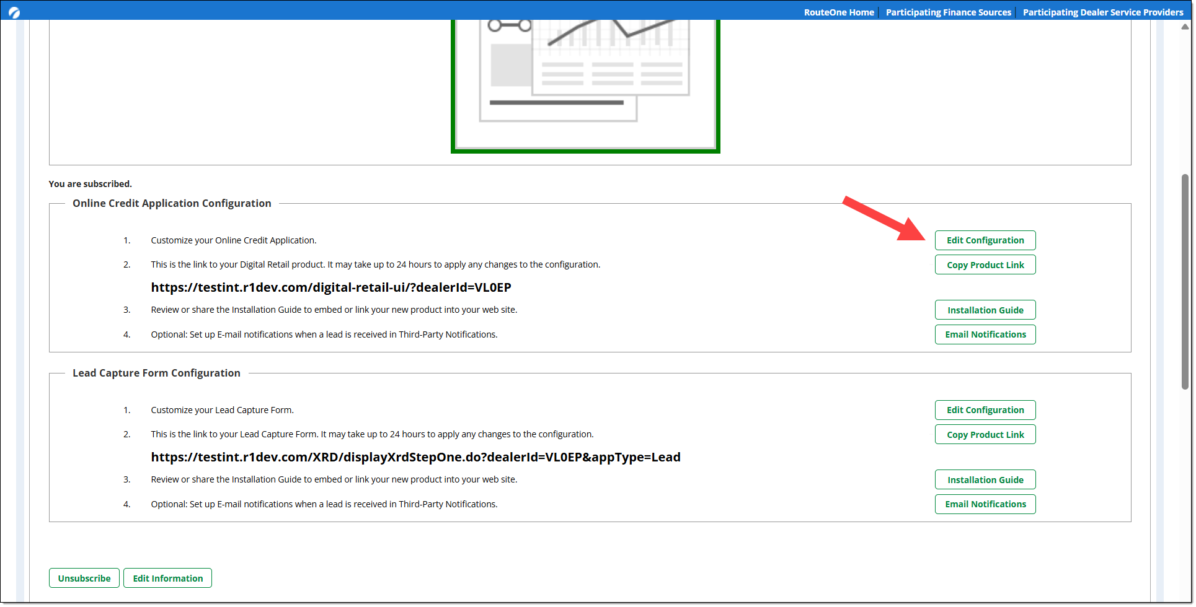Click the vertical scrollbar thumb
The image size is (1196, 607).
(1185, 282)
